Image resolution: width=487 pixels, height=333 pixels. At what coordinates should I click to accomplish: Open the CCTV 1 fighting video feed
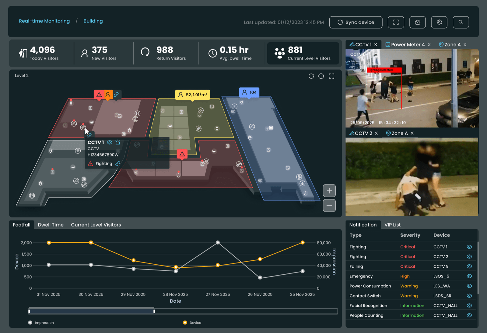tap(412, 88)
